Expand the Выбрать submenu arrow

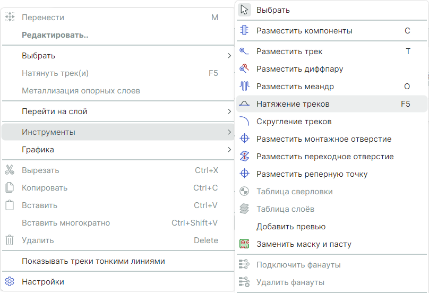(x=229, y=56)
